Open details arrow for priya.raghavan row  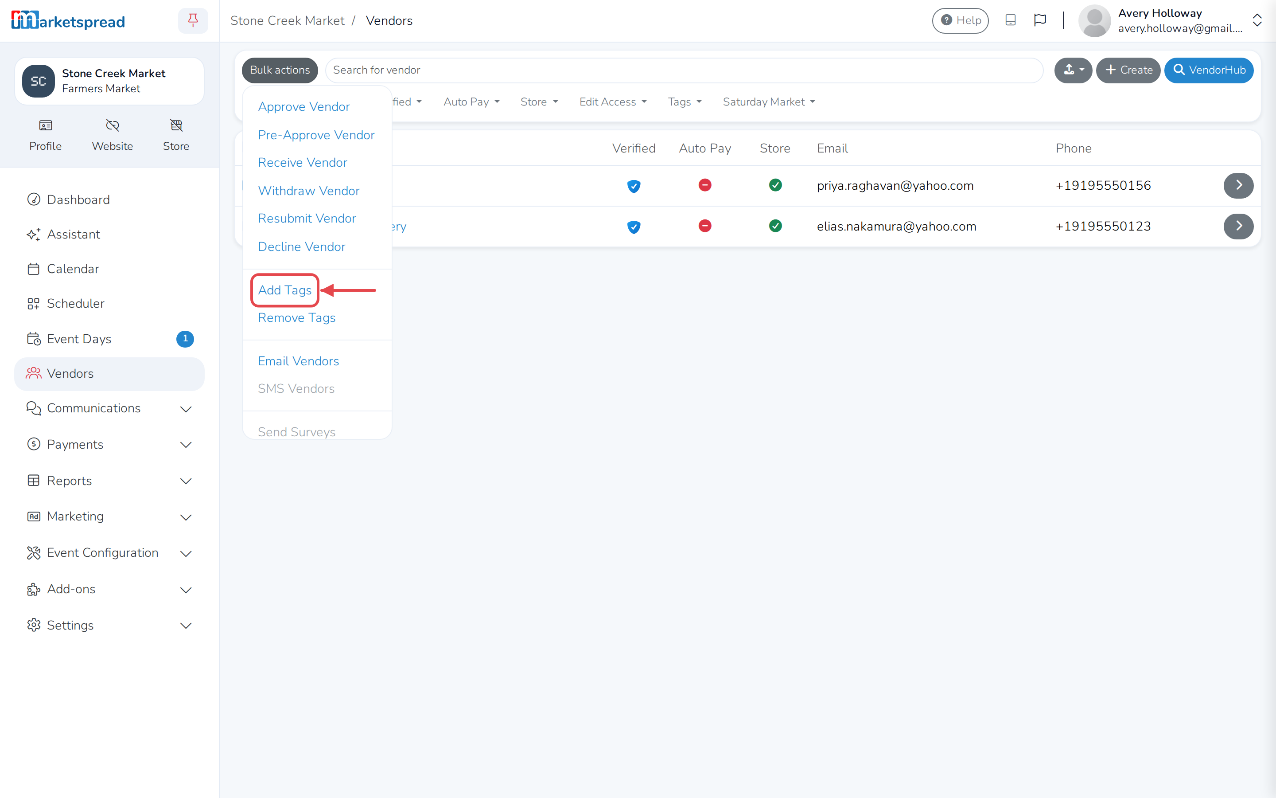point(1238,185)
